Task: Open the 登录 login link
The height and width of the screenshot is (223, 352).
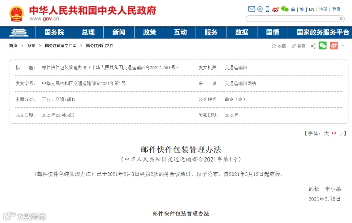Action: 336,9
